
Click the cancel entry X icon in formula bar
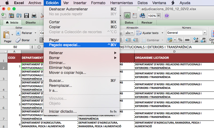point(39,47)
